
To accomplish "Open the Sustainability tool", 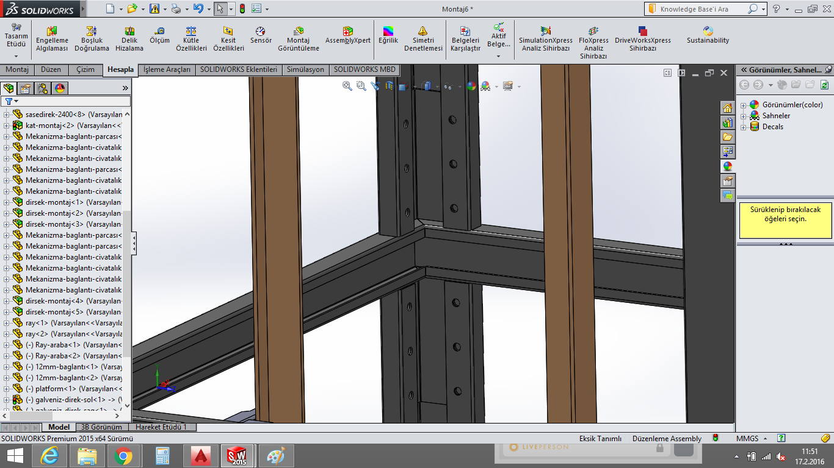I will 708,35.
